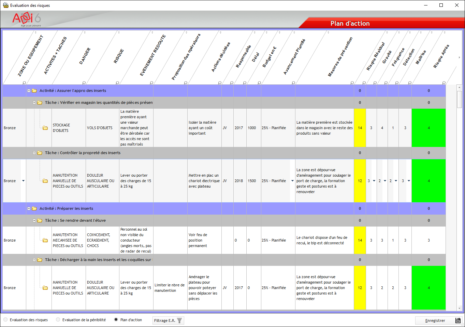The image size is (465, 327).
Task: Click folder icon of Activité Préparer les inserts
Action: [x=34, y=209]
